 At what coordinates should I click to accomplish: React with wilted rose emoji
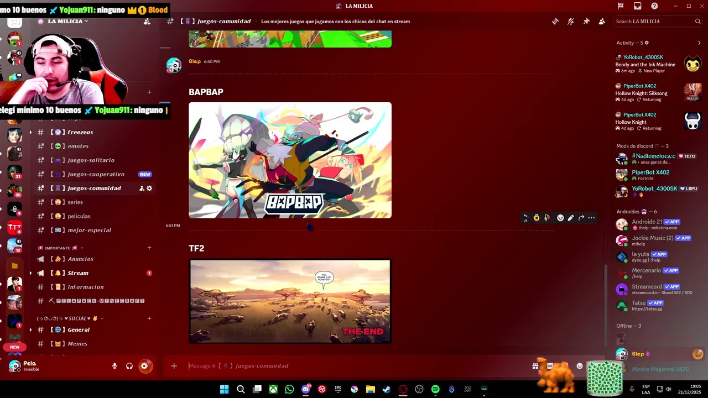(546, 218)
